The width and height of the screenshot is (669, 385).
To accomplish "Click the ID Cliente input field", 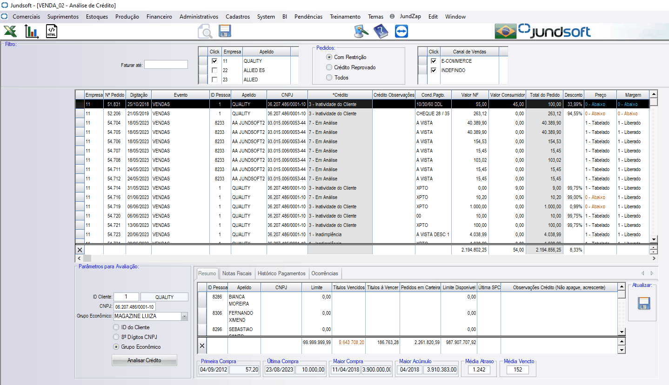I will pyautogui.click(x=127, y=297).
